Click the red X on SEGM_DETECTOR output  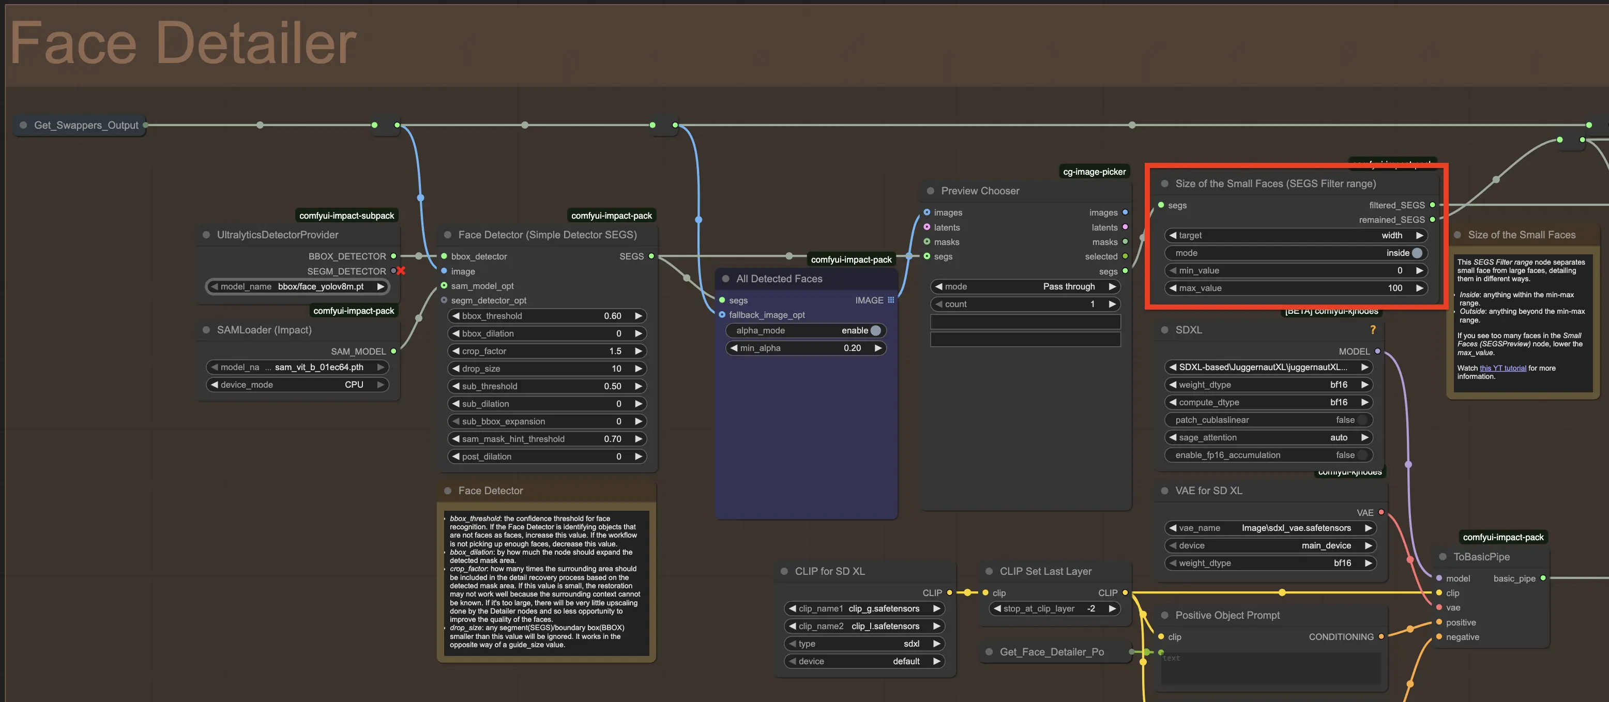click(x=401, y=271)
